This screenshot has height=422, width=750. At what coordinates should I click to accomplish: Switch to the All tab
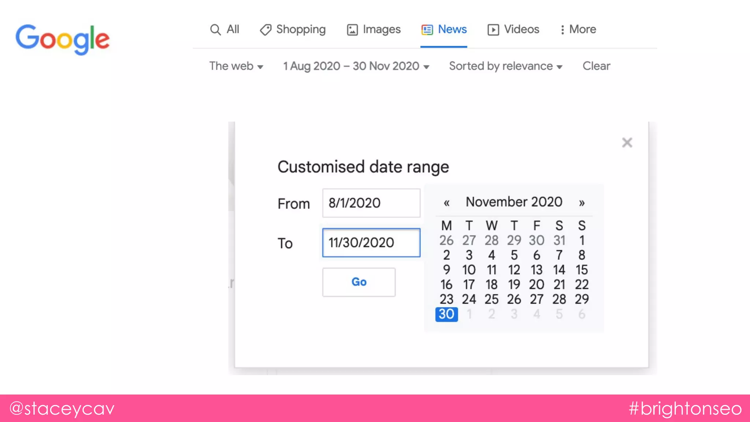click(x=233, y=29)
